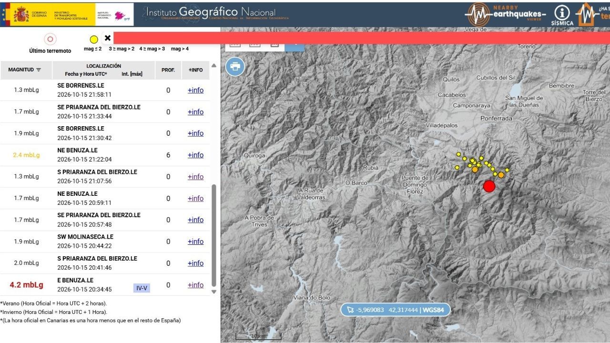Open +info for the 2.4 mbLg NE BENUZA.LE quake
The image size is (610, 343).
click(195, 155)
